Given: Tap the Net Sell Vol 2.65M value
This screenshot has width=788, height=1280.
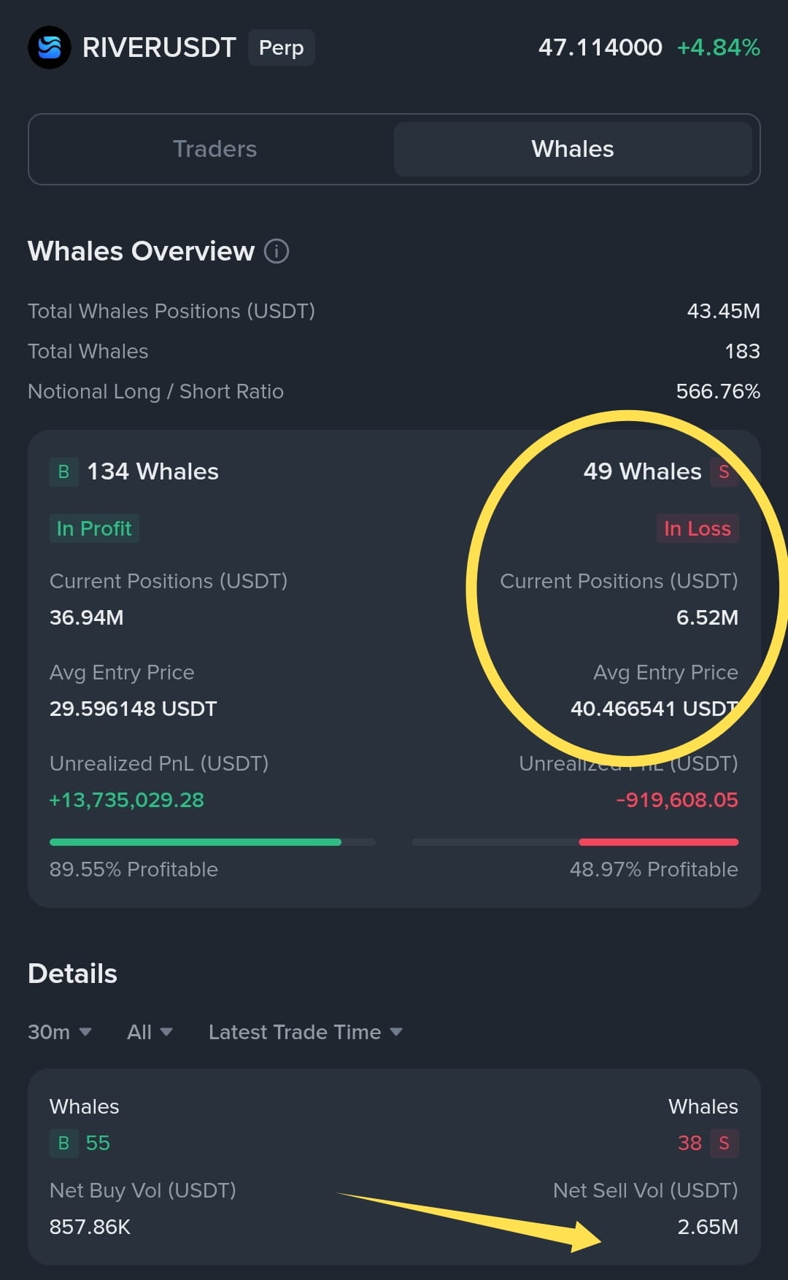Looking at the screenshot, I should (708, 1227).
